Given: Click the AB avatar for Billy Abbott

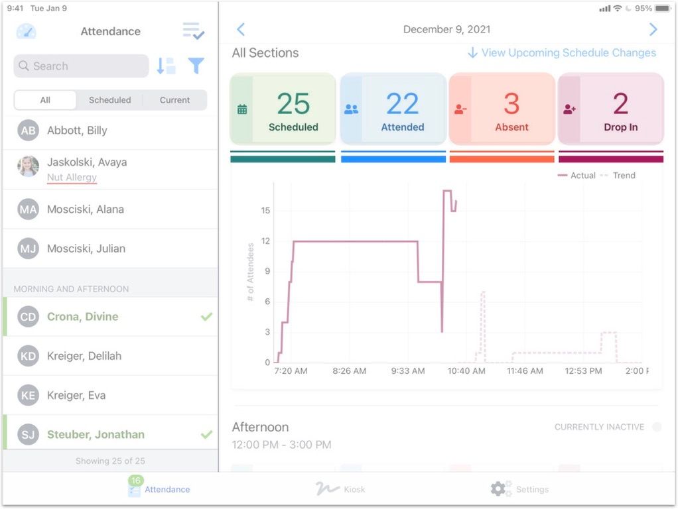Looking at the screenshot, I should click(28, 131).
